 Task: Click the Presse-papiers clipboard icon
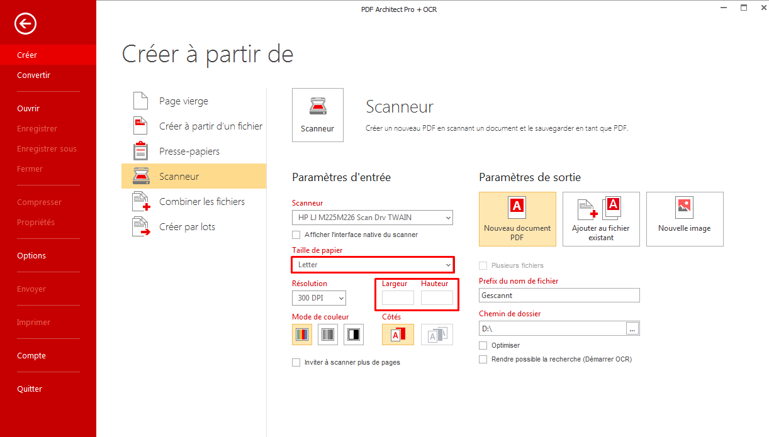tap(140, 151)
